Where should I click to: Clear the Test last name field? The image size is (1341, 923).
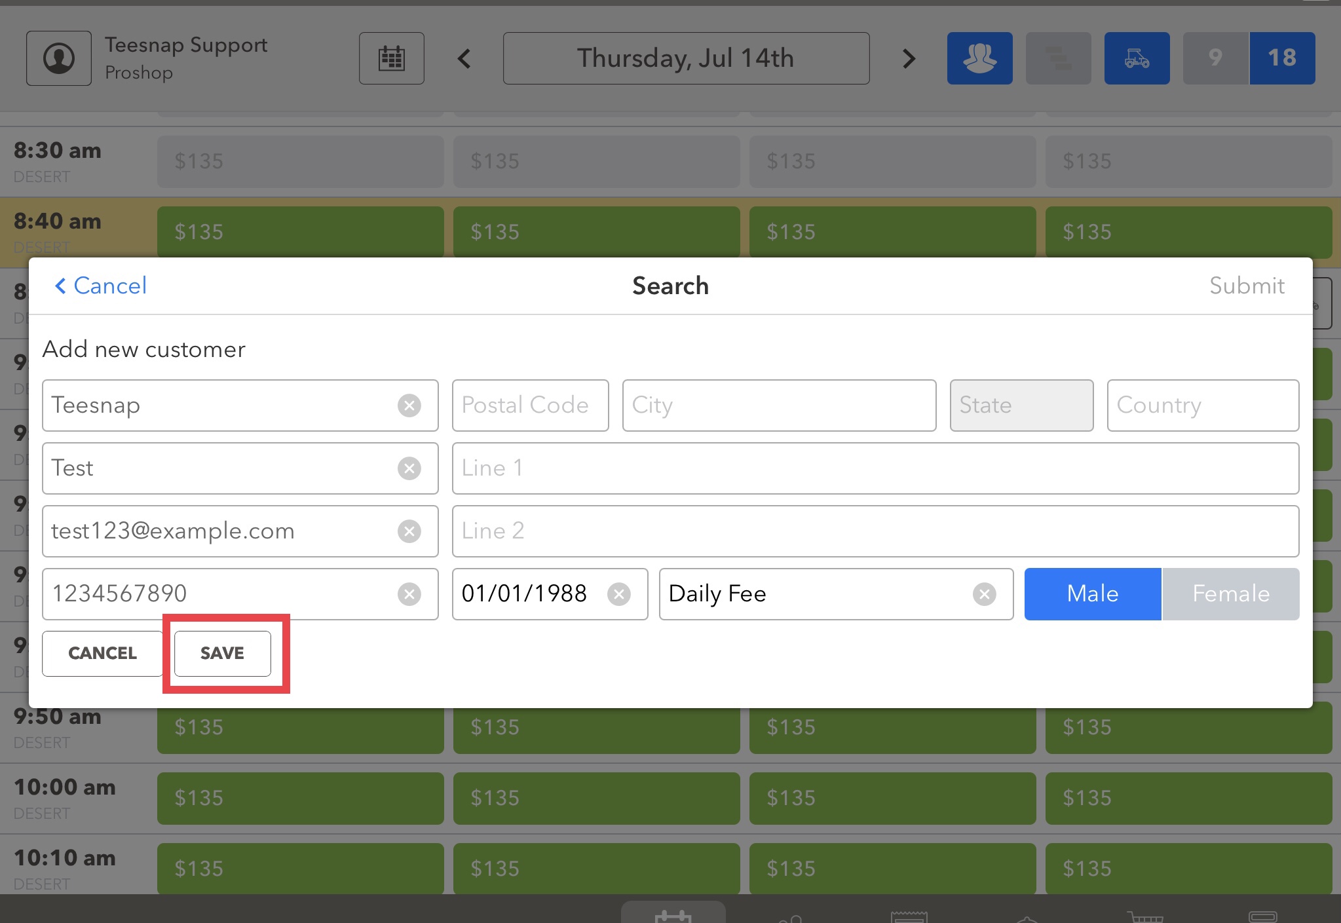coord(409,468)
